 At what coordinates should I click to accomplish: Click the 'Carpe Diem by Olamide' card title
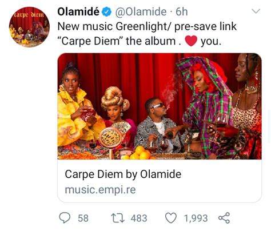[x=123, y=174]
